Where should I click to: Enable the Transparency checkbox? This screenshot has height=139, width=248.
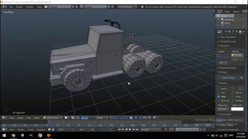(x=232, y=100)
